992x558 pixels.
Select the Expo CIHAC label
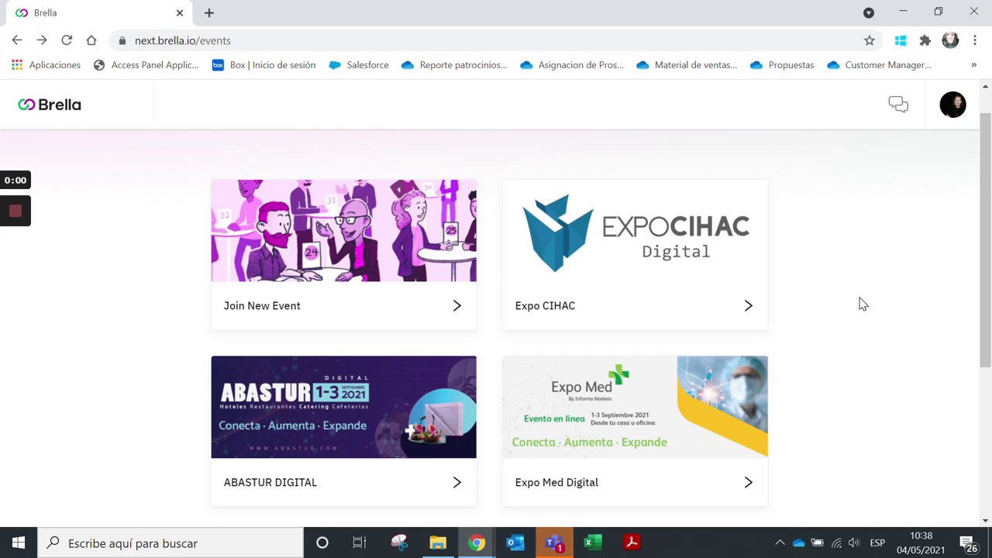[x=545, y=306]
